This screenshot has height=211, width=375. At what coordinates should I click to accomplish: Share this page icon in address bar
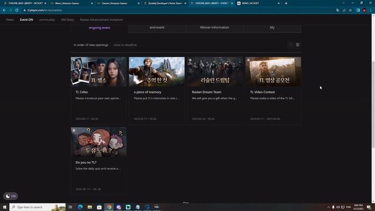click(344, 11)
